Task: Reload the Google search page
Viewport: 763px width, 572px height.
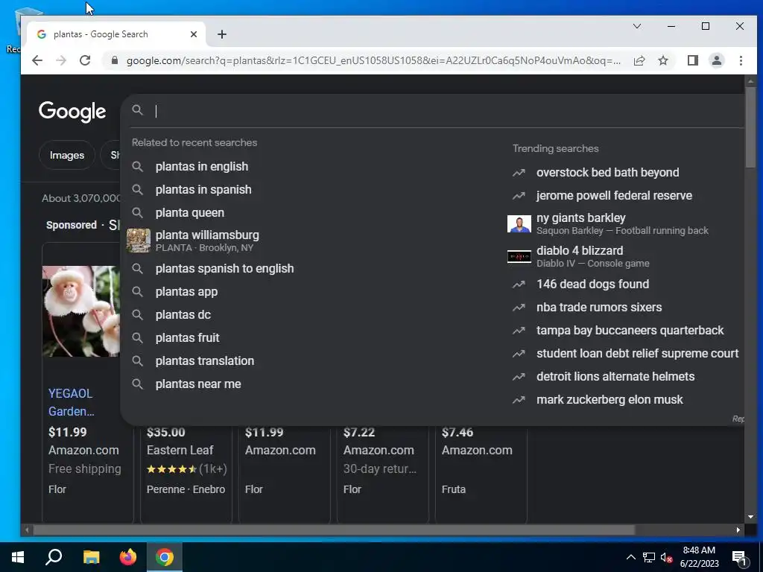Action: click(85, 60)
